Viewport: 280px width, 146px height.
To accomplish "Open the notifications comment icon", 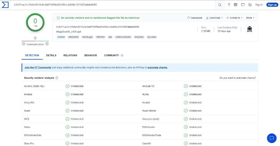I will coord(243,5).
